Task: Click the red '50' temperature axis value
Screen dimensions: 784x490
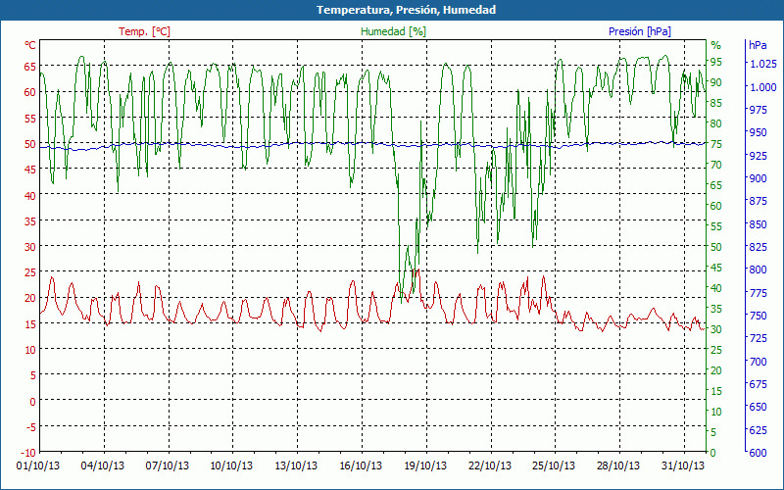Action: [x=30, y=143]
